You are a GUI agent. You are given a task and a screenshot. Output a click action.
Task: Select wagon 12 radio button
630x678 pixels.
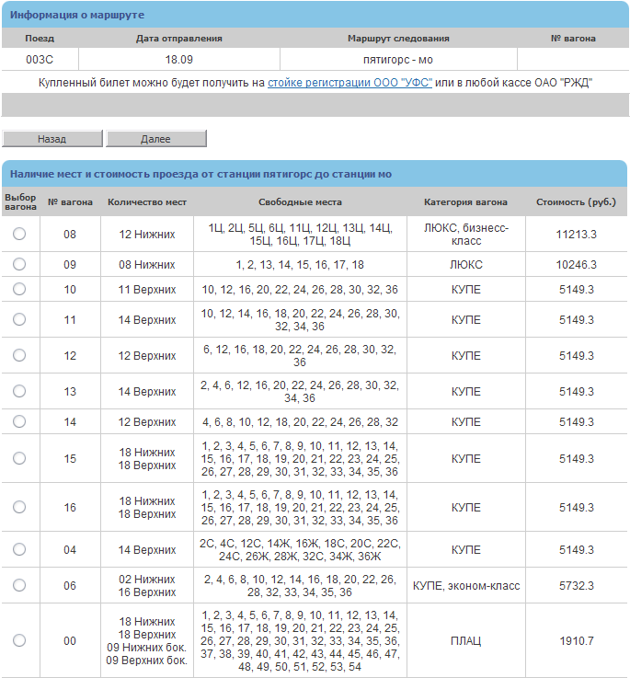pos(19,356)
